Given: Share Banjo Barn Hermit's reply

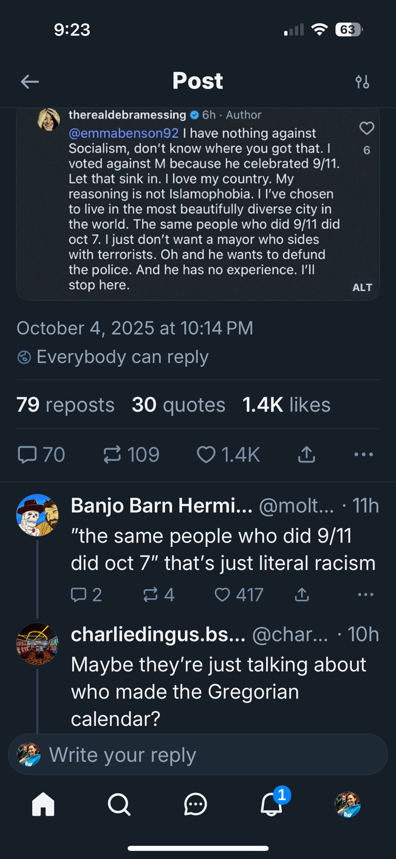Looking at the screenshot, I should [302, 595].
